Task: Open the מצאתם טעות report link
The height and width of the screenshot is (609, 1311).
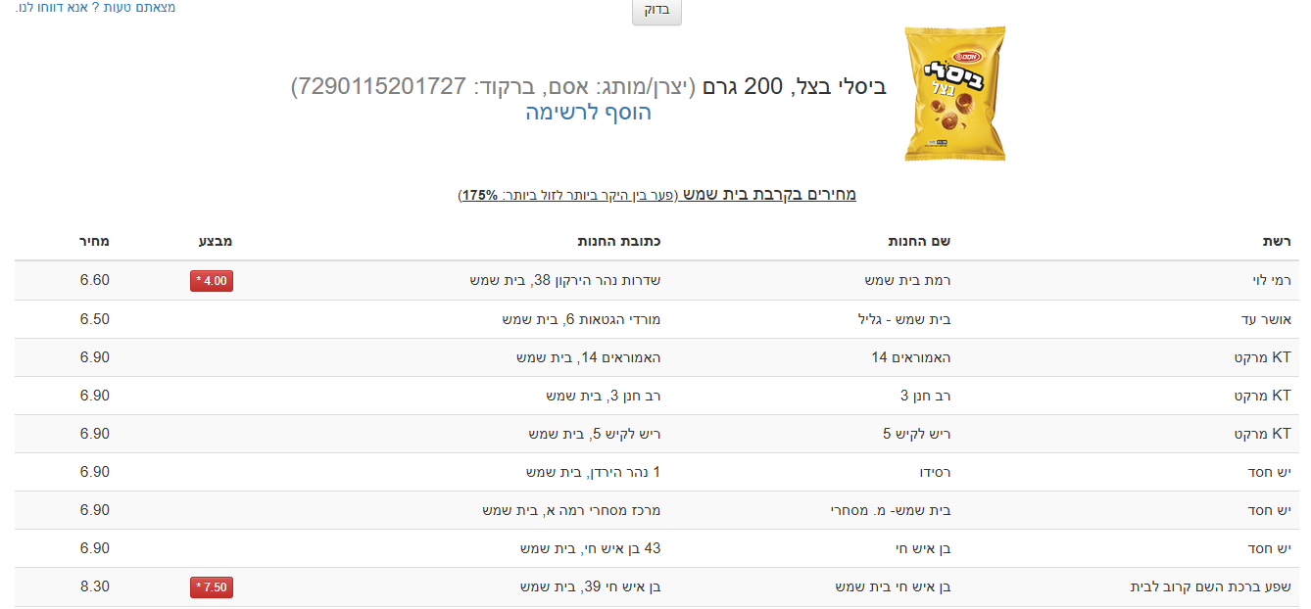Action: pos(95,8)
